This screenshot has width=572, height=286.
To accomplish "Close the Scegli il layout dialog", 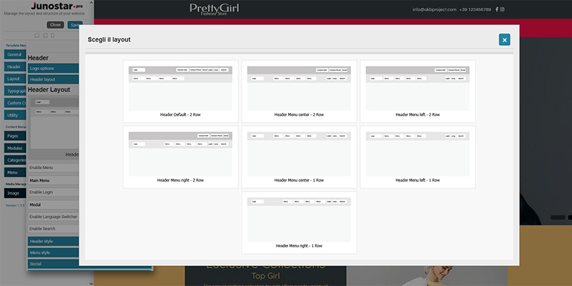I will (505, 40).
